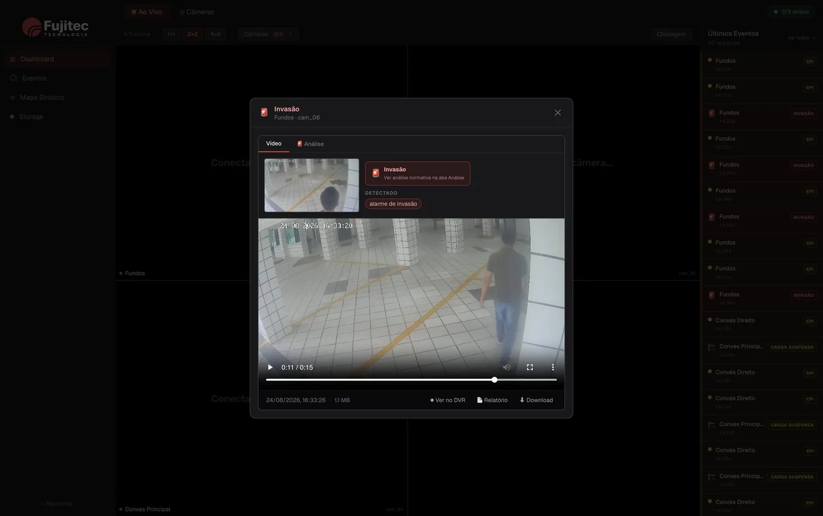Generate the Relatório report
Screen dimensions: 823x516
(492, 400)
